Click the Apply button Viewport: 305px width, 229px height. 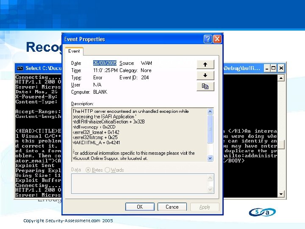tap(205, 207)
